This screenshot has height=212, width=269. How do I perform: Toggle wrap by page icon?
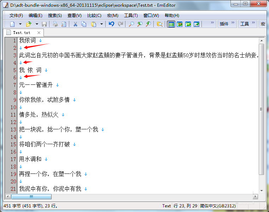click(197, 24)
